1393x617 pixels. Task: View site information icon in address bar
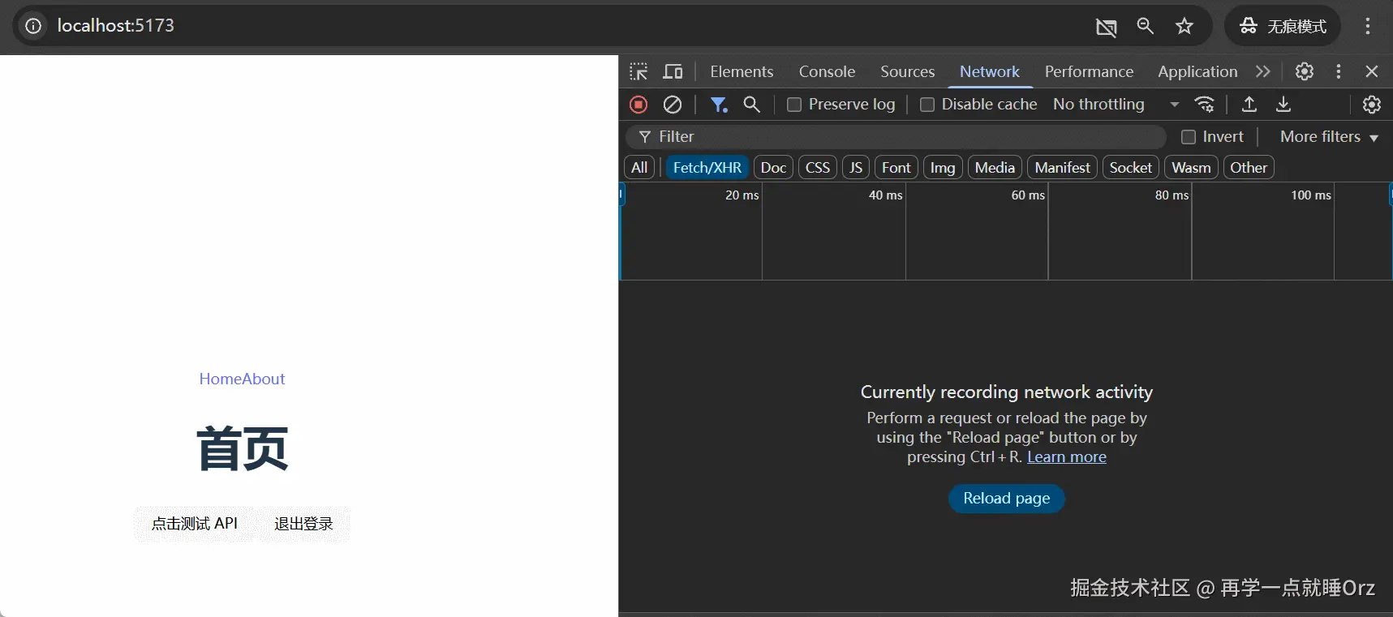click(33, 26)
